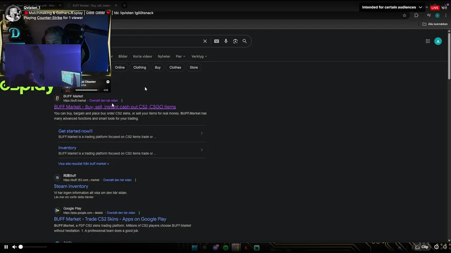Expand the Get started now chevron
The width and height of the screenshot is (451, 253).
(202, 133)
